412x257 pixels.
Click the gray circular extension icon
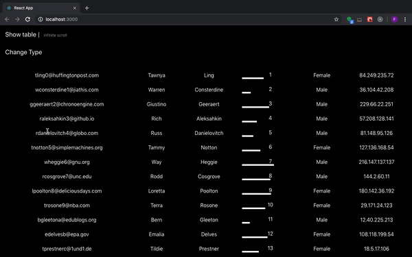point(380,19)
